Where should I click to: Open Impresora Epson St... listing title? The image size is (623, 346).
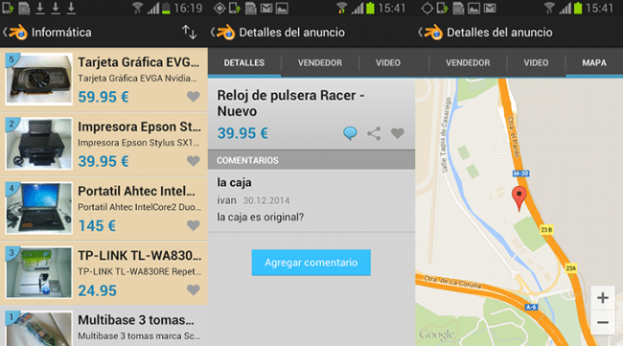[x=140, y=127]
